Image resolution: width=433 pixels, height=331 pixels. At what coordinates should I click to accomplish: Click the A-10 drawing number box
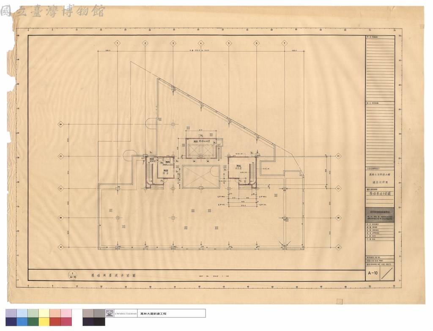click(373, 274)
